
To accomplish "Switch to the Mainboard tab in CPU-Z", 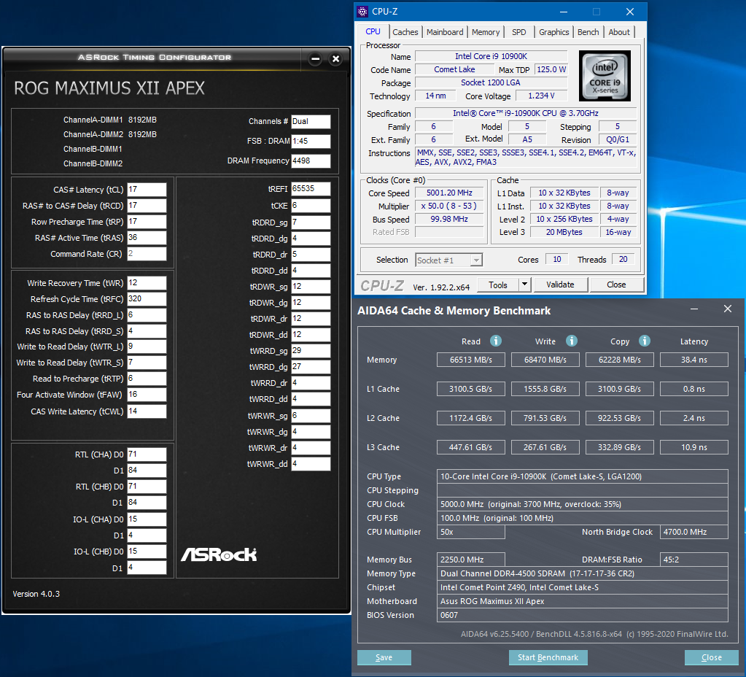I will click(x=445, y=32).
